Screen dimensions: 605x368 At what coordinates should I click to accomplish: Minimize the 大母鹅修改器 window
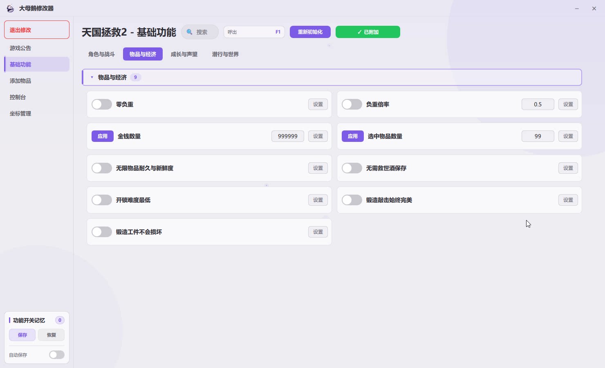click(x=577, y=8)
